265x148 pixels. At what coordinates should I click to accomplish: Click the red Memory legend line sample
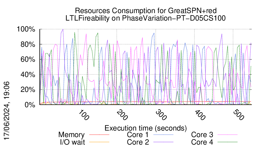click(99, 135)
